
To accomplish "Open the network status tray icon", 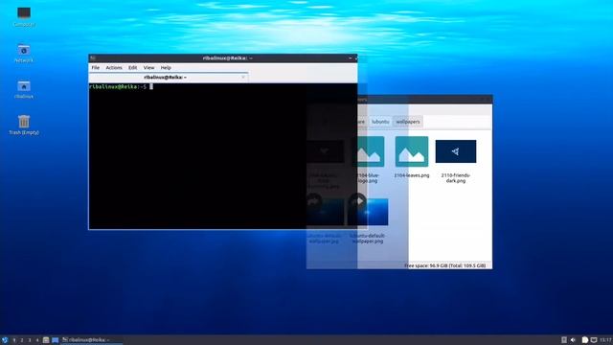I will tap(594, 340).
